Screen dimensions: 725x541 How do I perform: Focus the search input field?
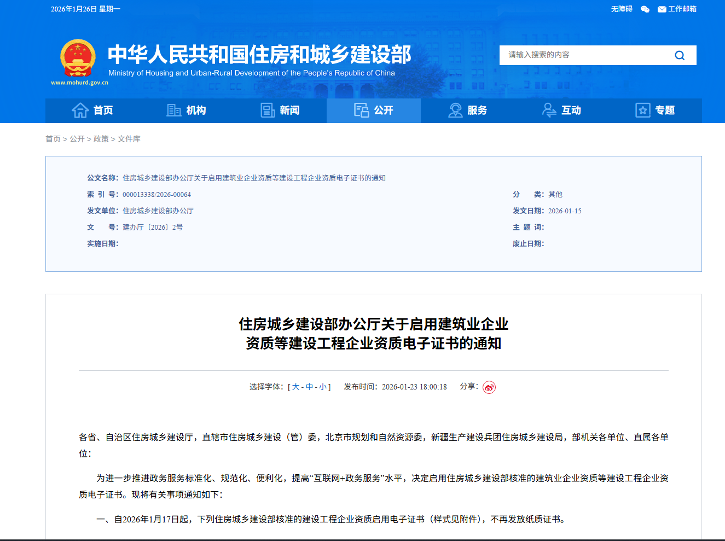(x=585, y=55)
